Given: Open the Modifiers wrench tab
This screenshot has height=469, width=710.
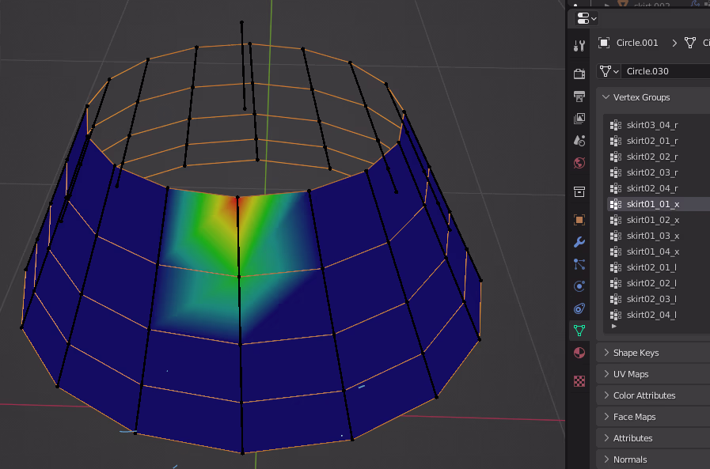Looking at the screenshot, I should click(579, 242).
